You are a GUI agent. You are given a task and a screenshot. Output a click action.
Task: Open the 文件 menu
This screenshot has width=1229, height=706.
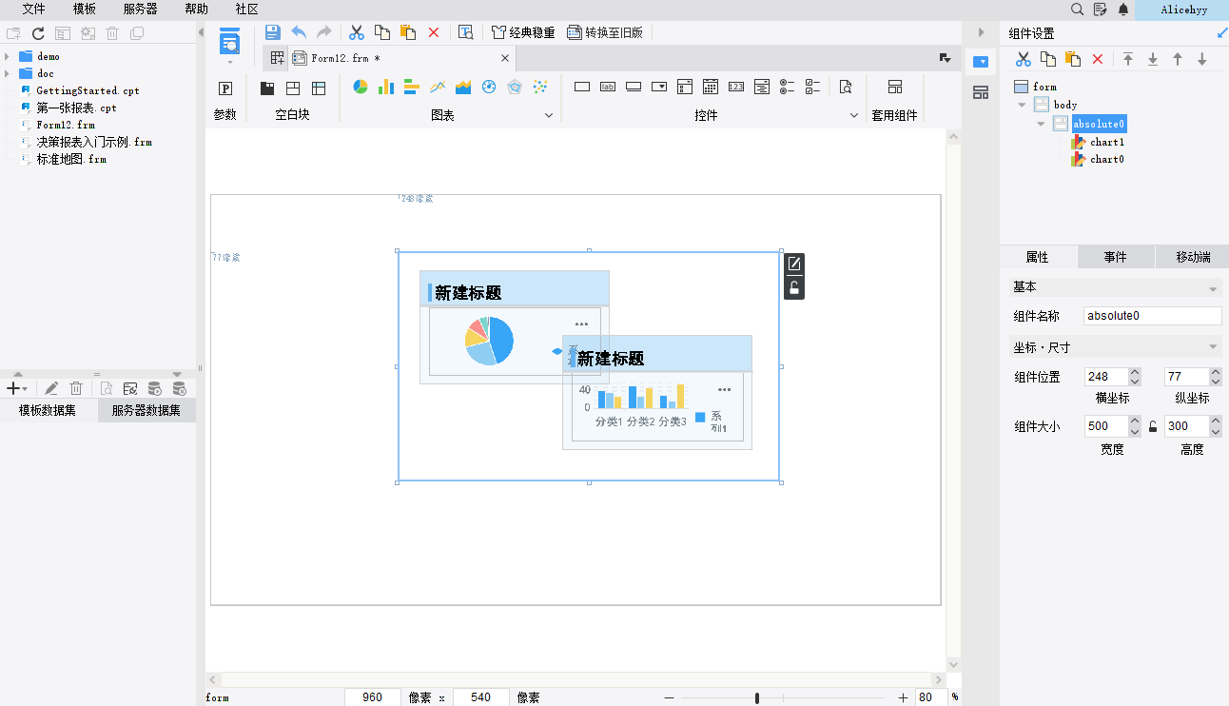(33, 9)
